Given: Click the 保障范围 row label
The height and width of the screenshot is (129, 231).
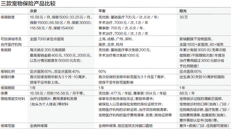Looking at the screenshot, I should tap(8, 126).
